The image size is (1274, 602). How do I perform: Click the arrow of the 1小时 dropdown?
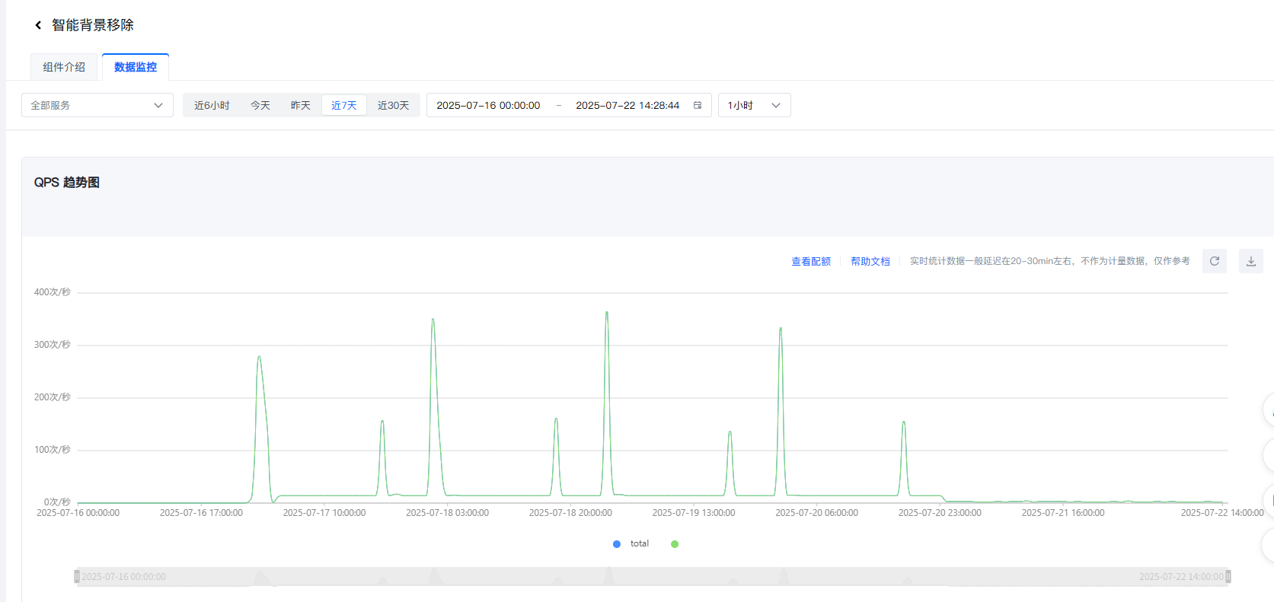tap(775, 105)
